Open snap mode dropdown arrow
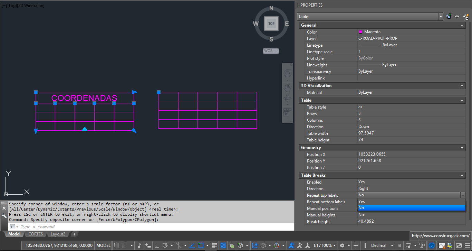 click(132, 245)
